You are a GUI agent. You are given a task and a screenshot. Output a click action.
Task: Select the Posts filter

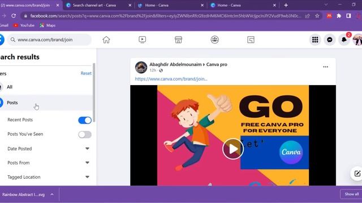pyautogui.click(x=46, y=103)
